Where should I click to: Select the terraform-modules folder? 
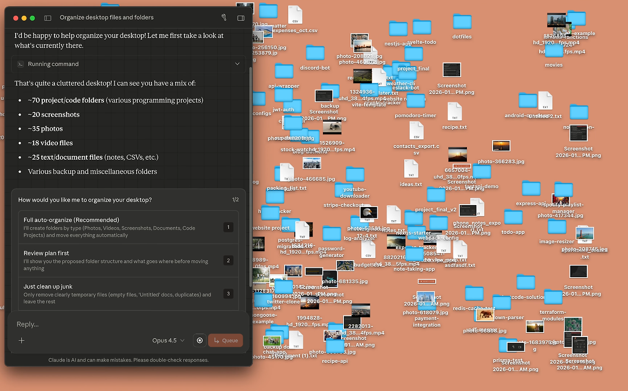553,297
